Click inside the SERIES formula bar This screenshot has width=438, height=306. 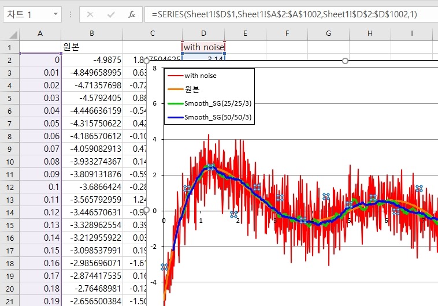coord(291,14)
